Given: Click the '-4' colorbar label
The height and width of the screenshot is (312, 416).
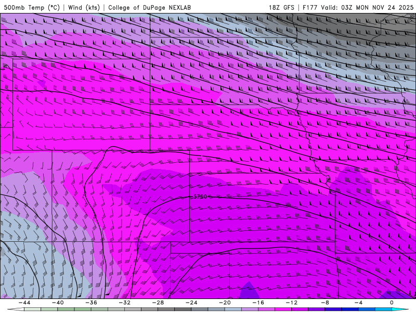Looking at the screenshot, I should [358, 303].
